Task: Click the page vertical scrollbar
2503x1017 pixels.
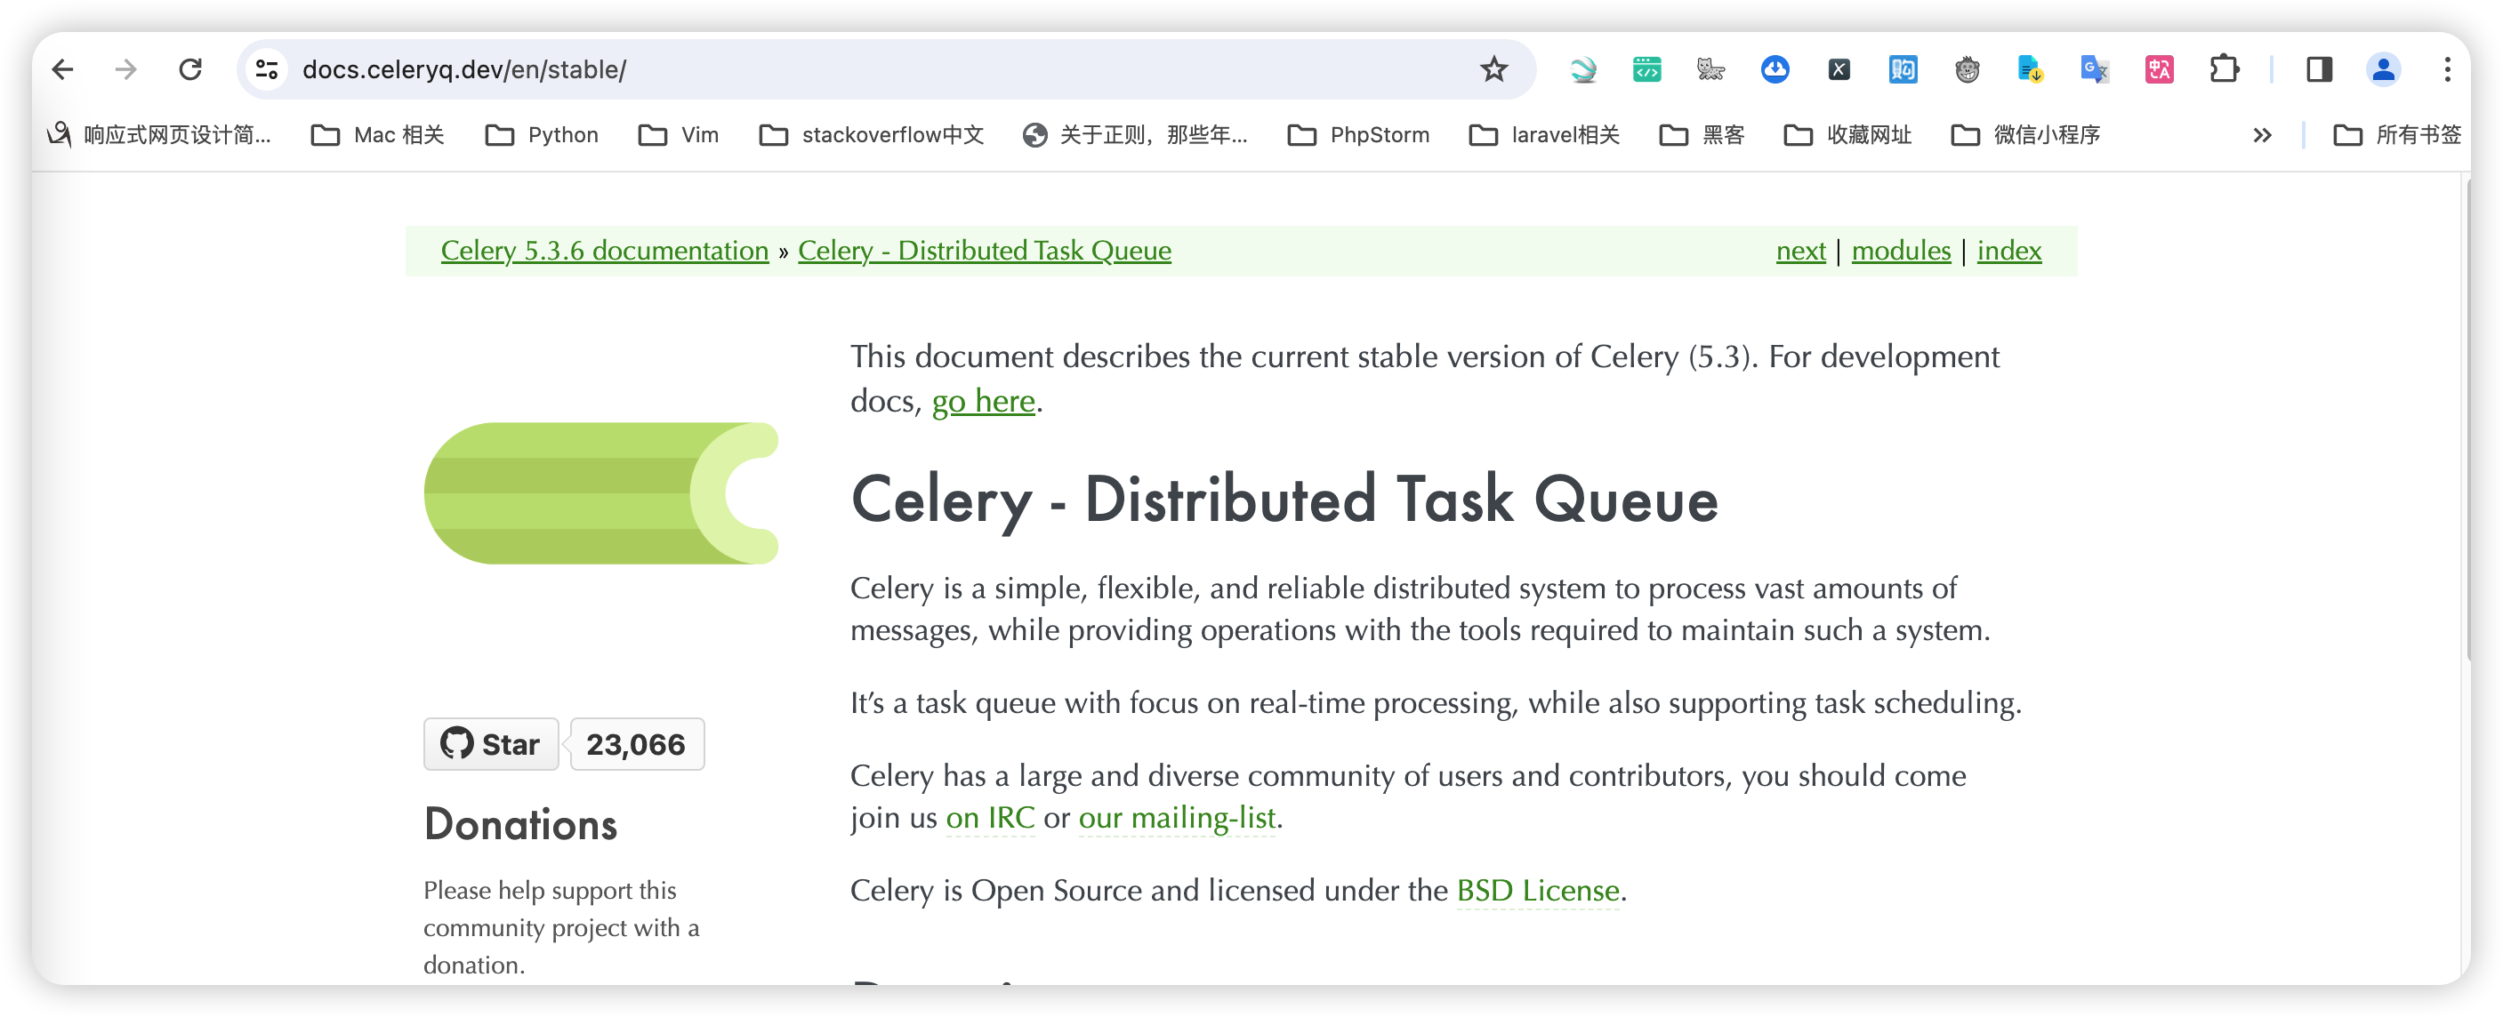Action: tap(2468, 418)
